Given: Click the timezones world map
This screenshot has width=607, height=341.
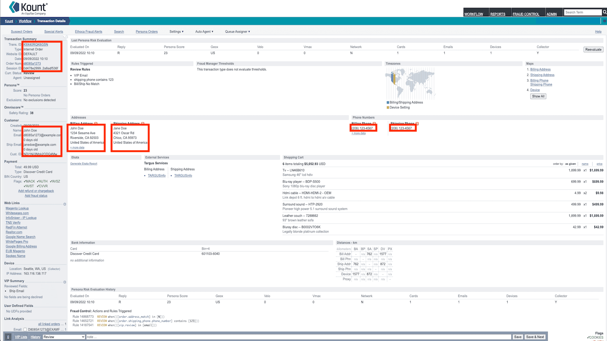Looking at the screenshot, I should tap(410, 83).
